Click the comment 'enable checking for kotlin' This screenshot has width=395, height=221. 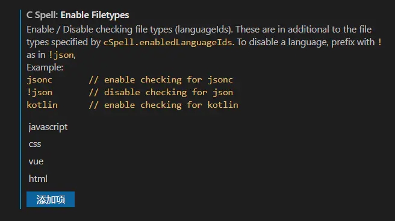(164, 105)
